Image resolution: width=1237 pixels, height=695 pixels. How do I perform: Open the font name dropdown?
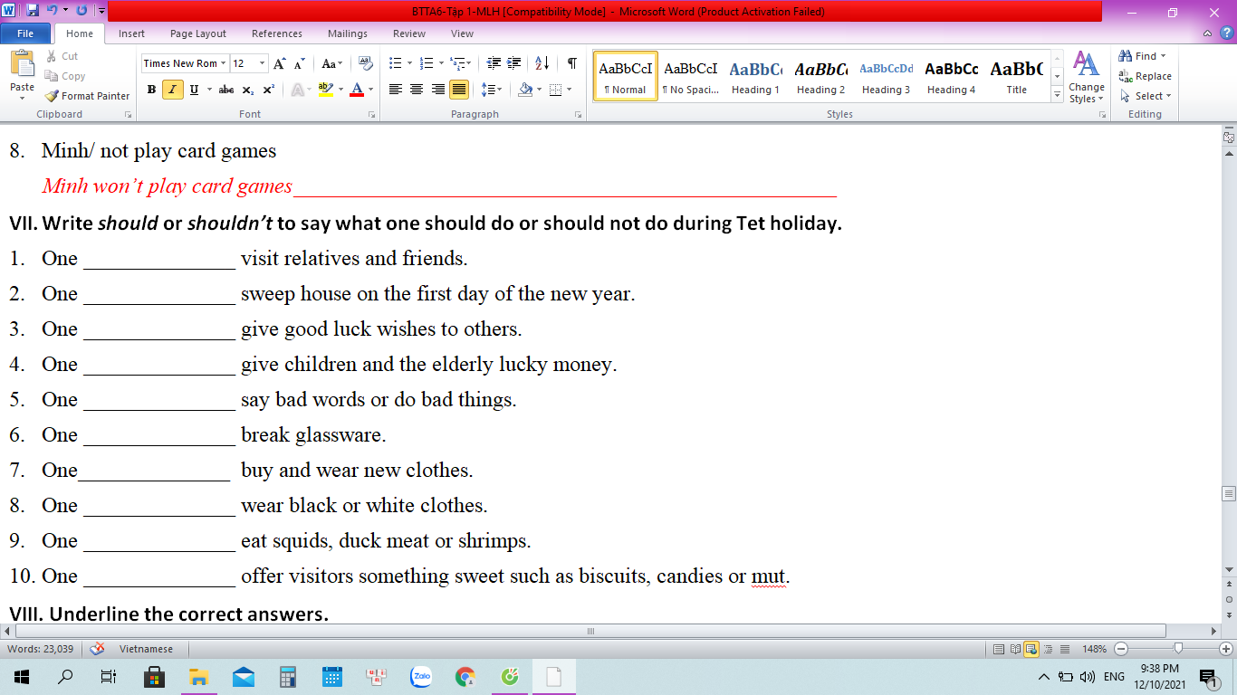coord(224,63)
